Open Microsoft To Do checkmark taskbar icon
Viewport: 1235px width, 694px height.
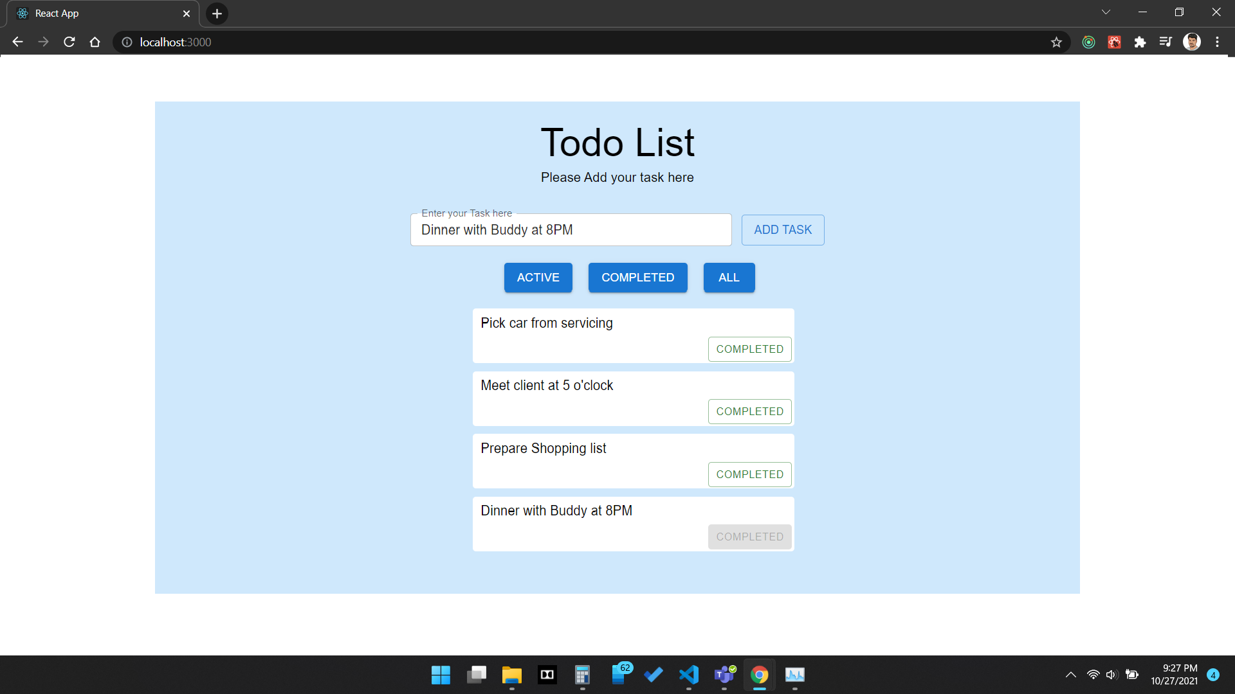click(x=653, y=675)
